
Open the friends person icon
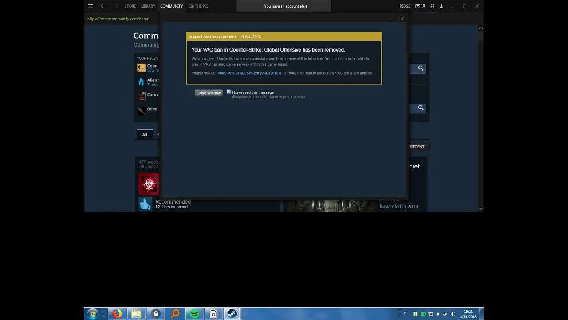433,6
